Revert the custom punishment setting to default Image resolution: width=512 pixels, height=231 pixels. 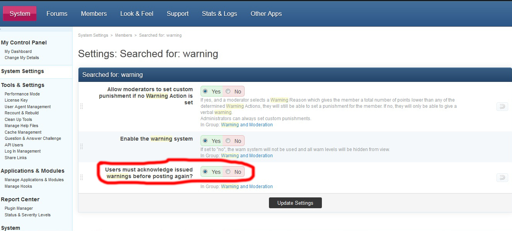pos(502,107)
